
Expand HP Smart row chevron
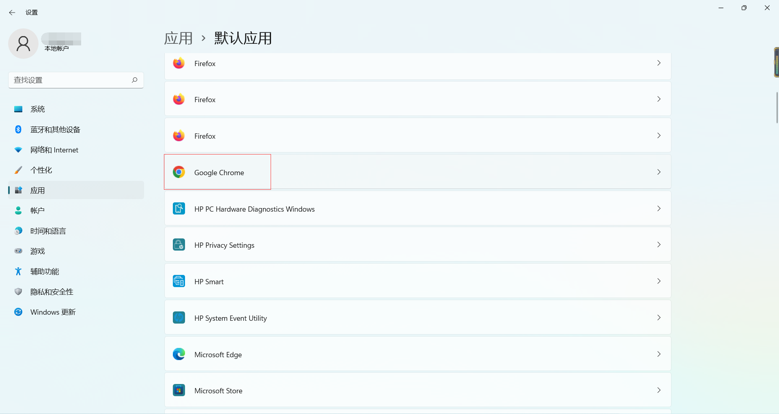659,281
